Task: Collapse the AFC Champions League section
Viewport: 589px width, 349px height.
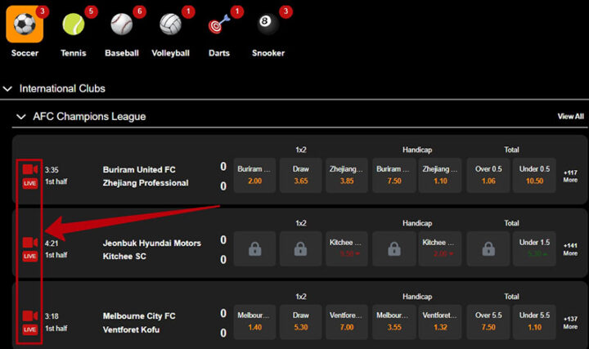Action: pos(21,117)
